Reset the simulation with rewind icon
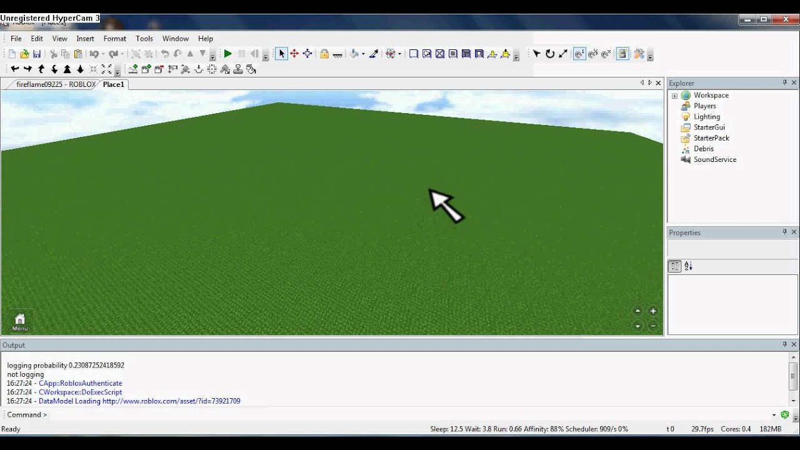800x450 pixels. click(254, 54)
